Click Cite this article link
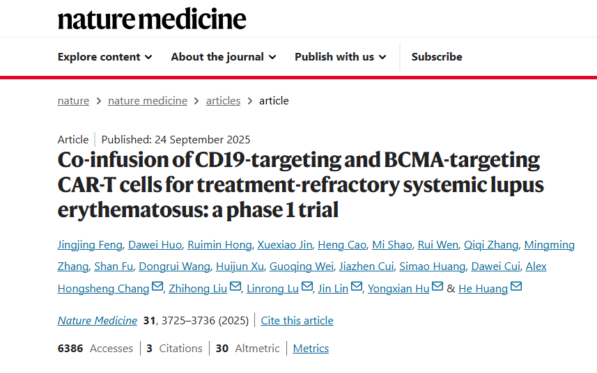597x373 pixels. [297, 321]
